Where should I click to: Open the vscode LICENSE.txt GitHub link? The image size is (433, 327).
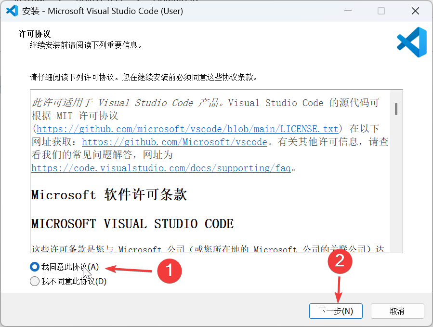coord(187,129)
